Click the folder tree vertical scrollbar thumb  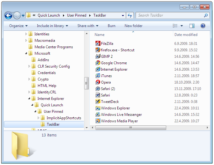[x=86, y=83]
